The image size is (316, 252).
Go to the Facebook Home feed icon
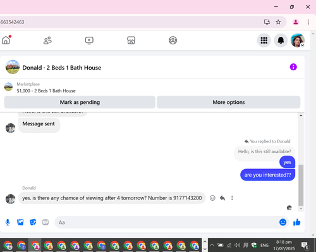pyautogui.click(x=6, y=40)
